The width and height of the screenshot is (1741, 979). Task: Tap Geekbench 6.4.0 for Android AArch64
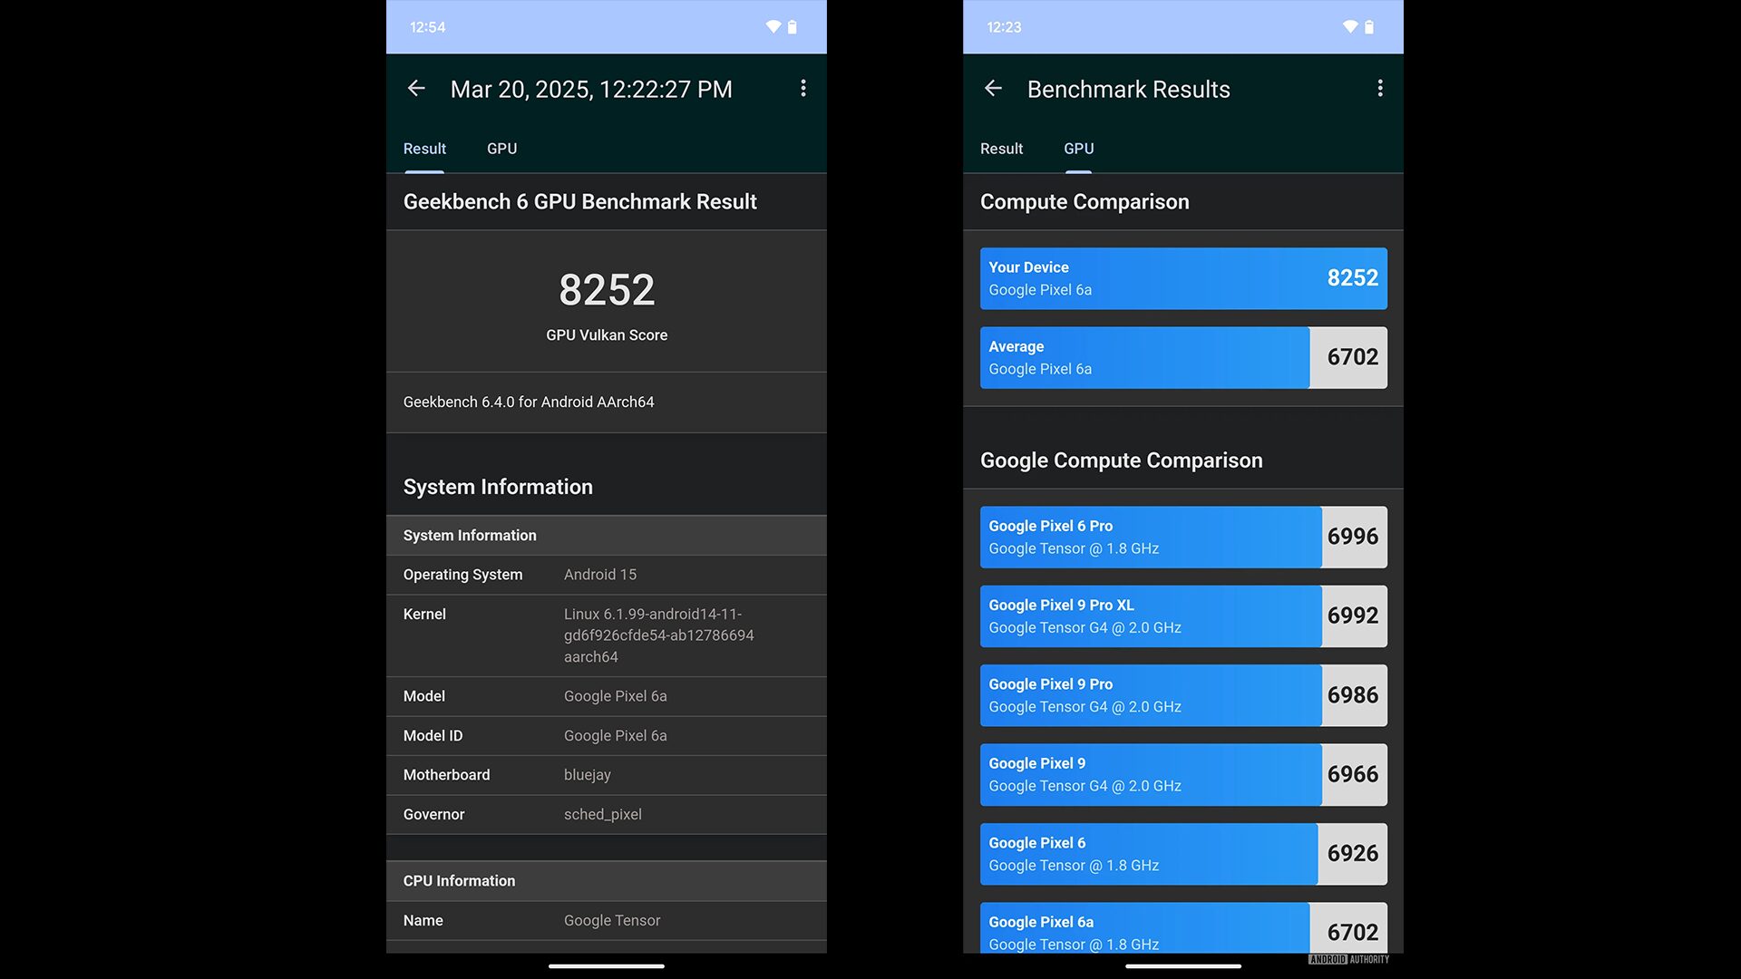click(529, 402)
